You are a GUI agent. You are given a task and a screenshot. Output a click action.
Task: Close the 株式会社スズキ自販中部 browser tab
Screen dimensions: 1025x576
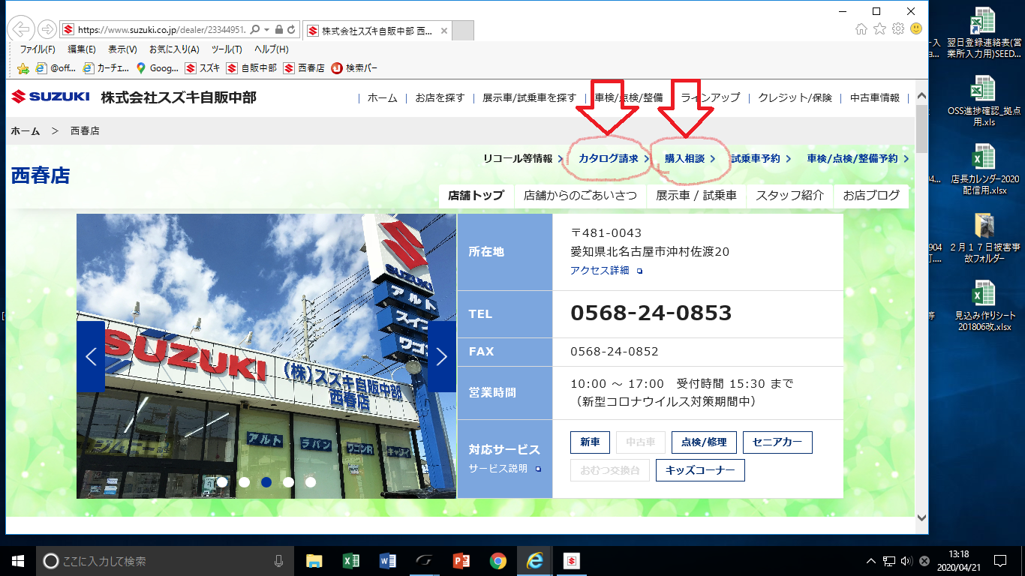coord(443,31)
